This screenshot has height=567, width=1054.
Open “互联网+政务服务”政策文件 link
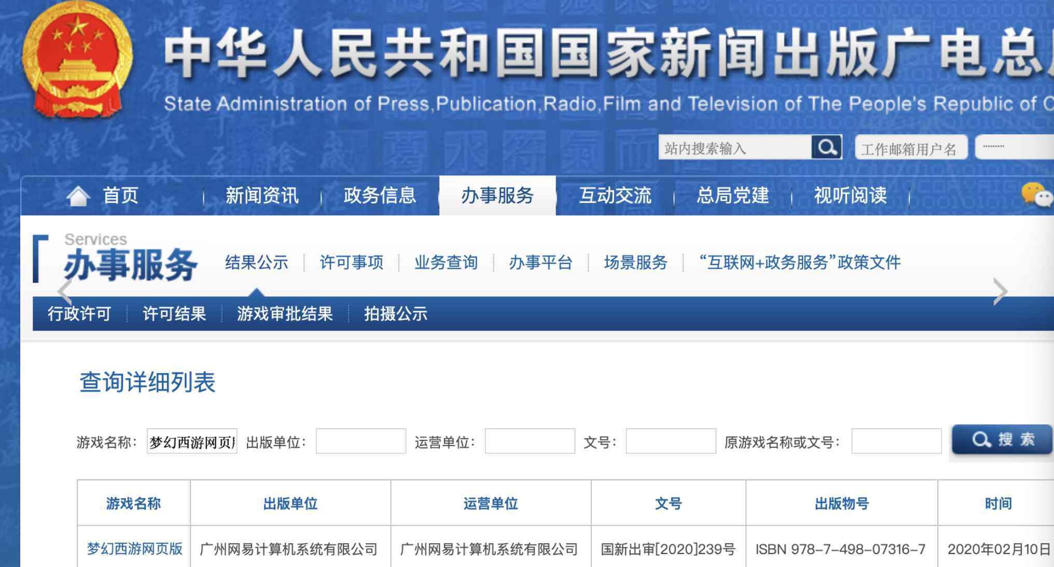800,262
